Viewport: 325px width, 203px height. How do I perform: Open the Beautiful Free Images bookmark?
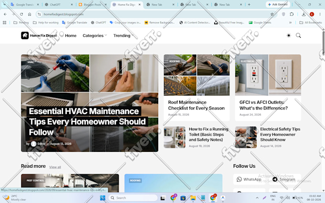click(x=229, y=22)
